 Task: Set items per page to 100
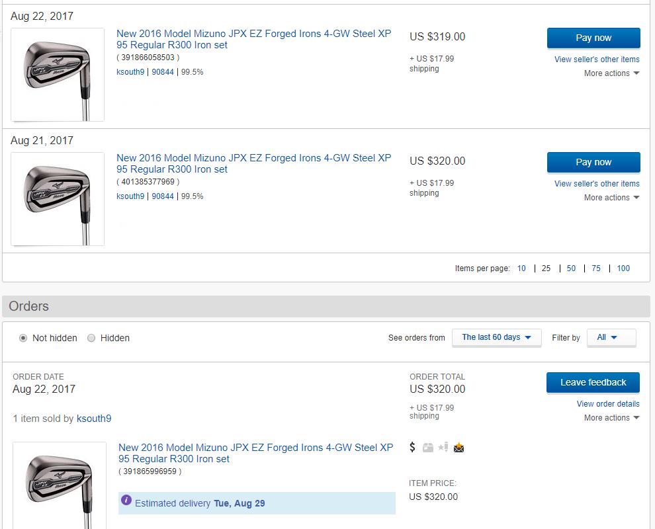(623, 268)
